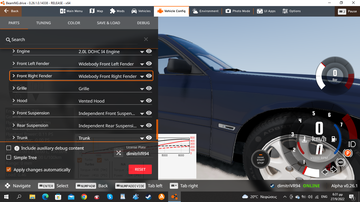
Task: Open the Vehicles selector
Action: point(141,11)
